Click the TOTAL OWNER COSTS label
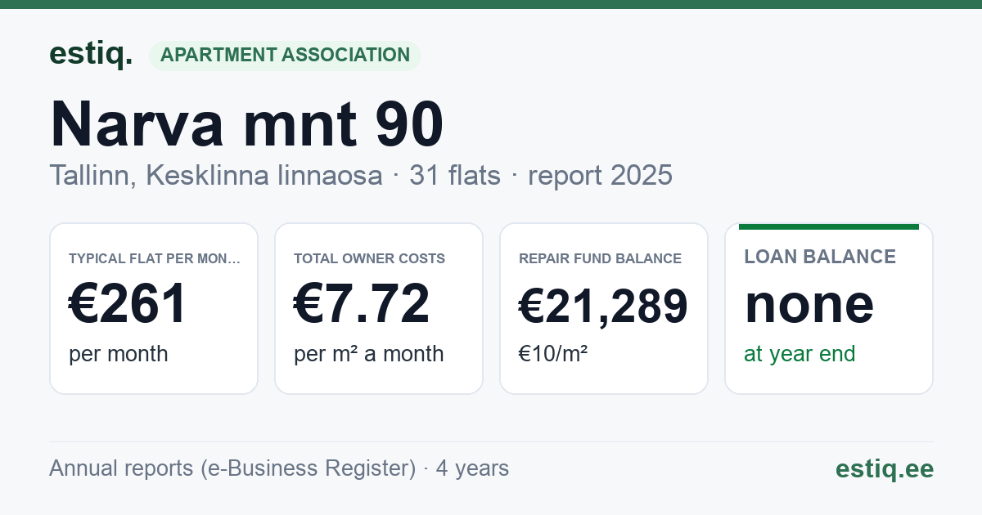The image size is (982, 515). click(370, 258)
